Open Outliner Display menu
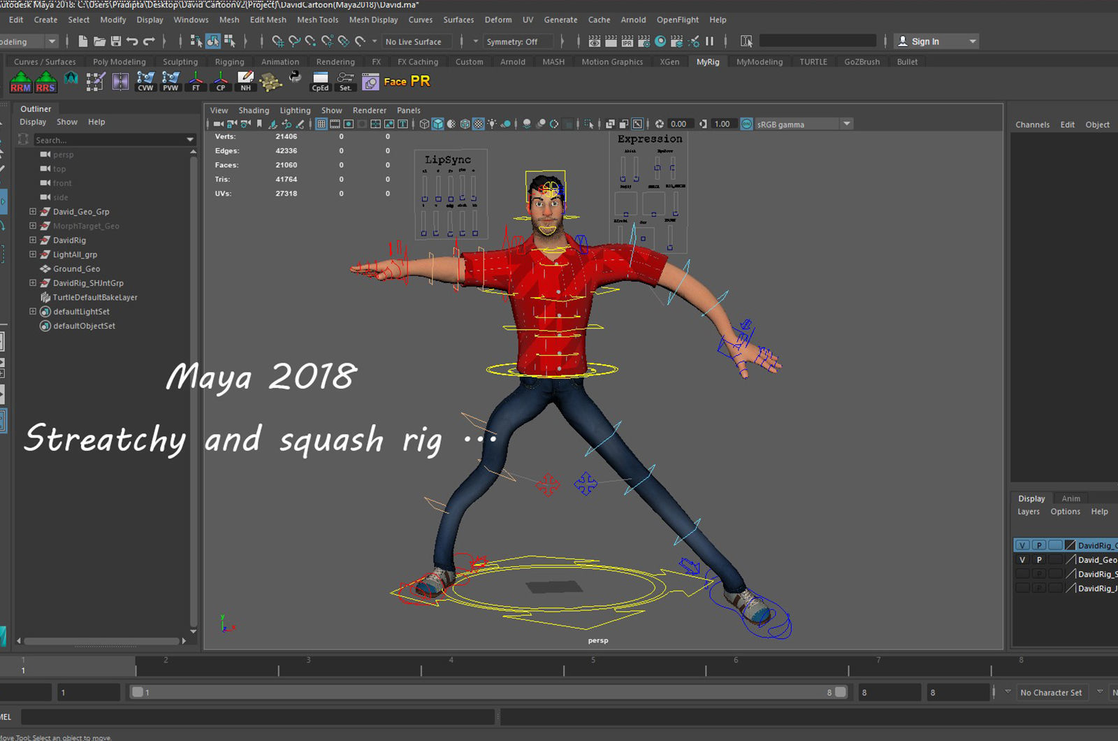 click(x=33, y=122)
